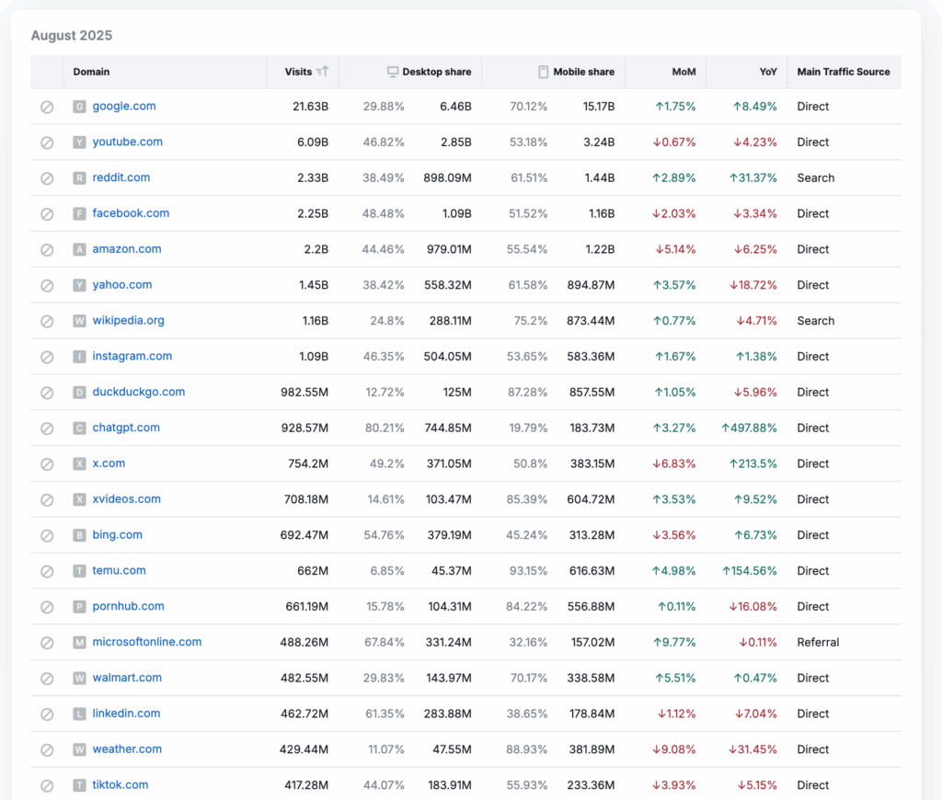942x800 pixels.
Task: Click the 'T' favicon beside temu.com
Action: pyautogui.click(x=80, y=571)
